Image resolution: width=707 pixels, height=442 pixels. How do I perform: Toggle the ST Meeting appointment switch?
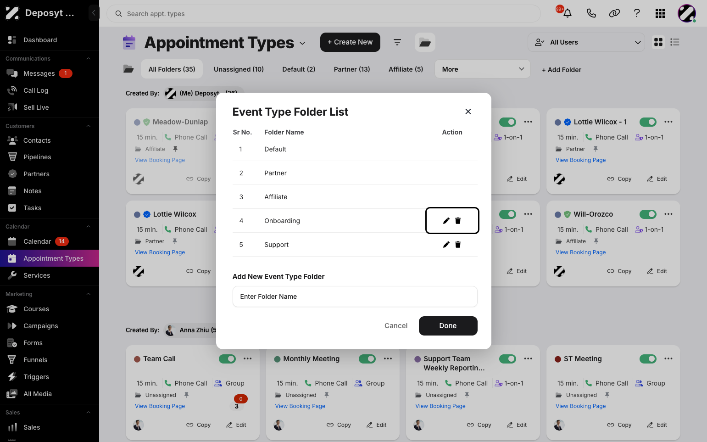coord(648,359)
